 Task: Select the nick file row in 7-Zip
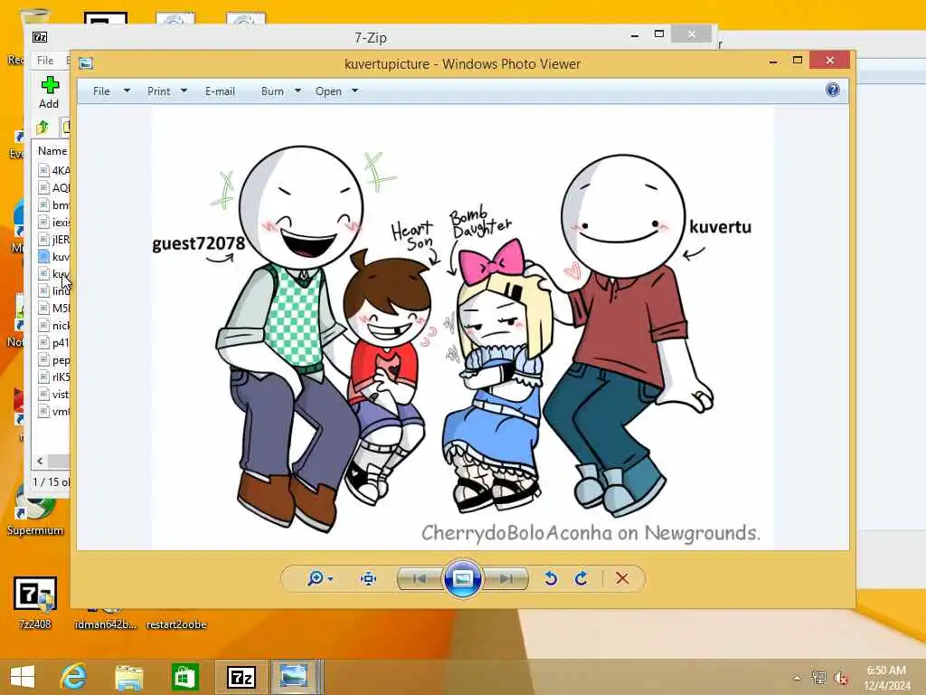pyautogui.click(x=53, y=325)
